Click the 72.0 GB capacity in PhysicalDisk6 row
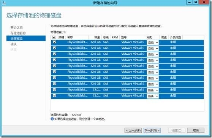The width and height of the screenshot is (212, 138). point(96,78)
